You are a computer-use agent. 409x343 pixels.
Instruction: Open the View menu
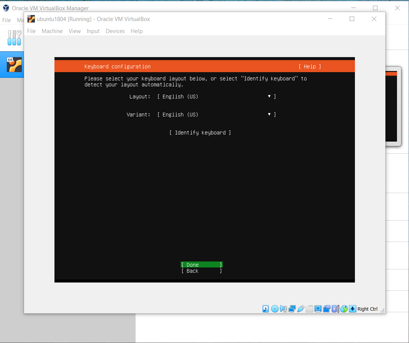[x=74, y=31]
